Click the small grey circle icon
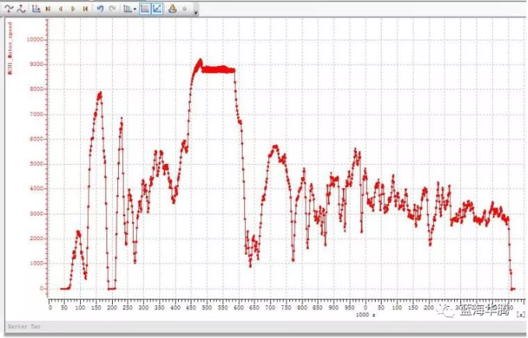The height and width of the screenshot is (338, 528). 184,9
